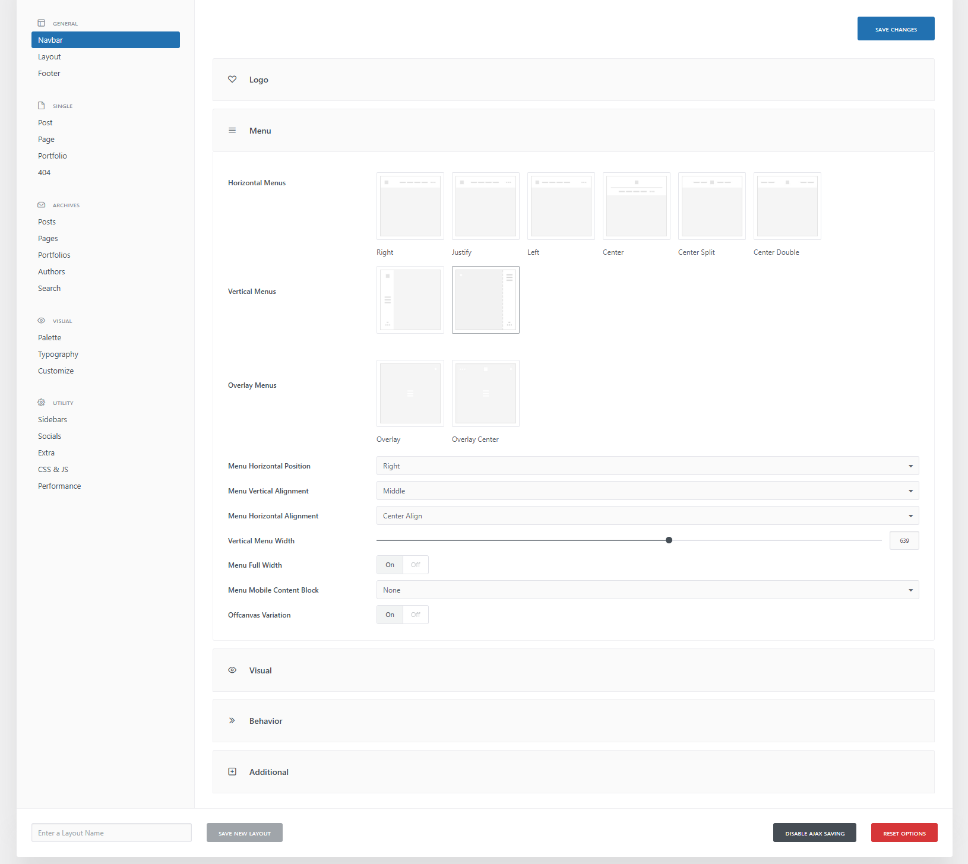Viewport: 968px width, 864px height.
Task: Click the double chevron icon beside Behavior
Action: pyautogui.click(x=232, y=721)
